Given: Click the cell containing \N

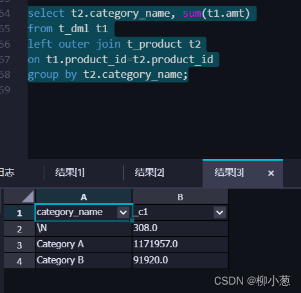Looking at the screenshot, I should [84, 229].
